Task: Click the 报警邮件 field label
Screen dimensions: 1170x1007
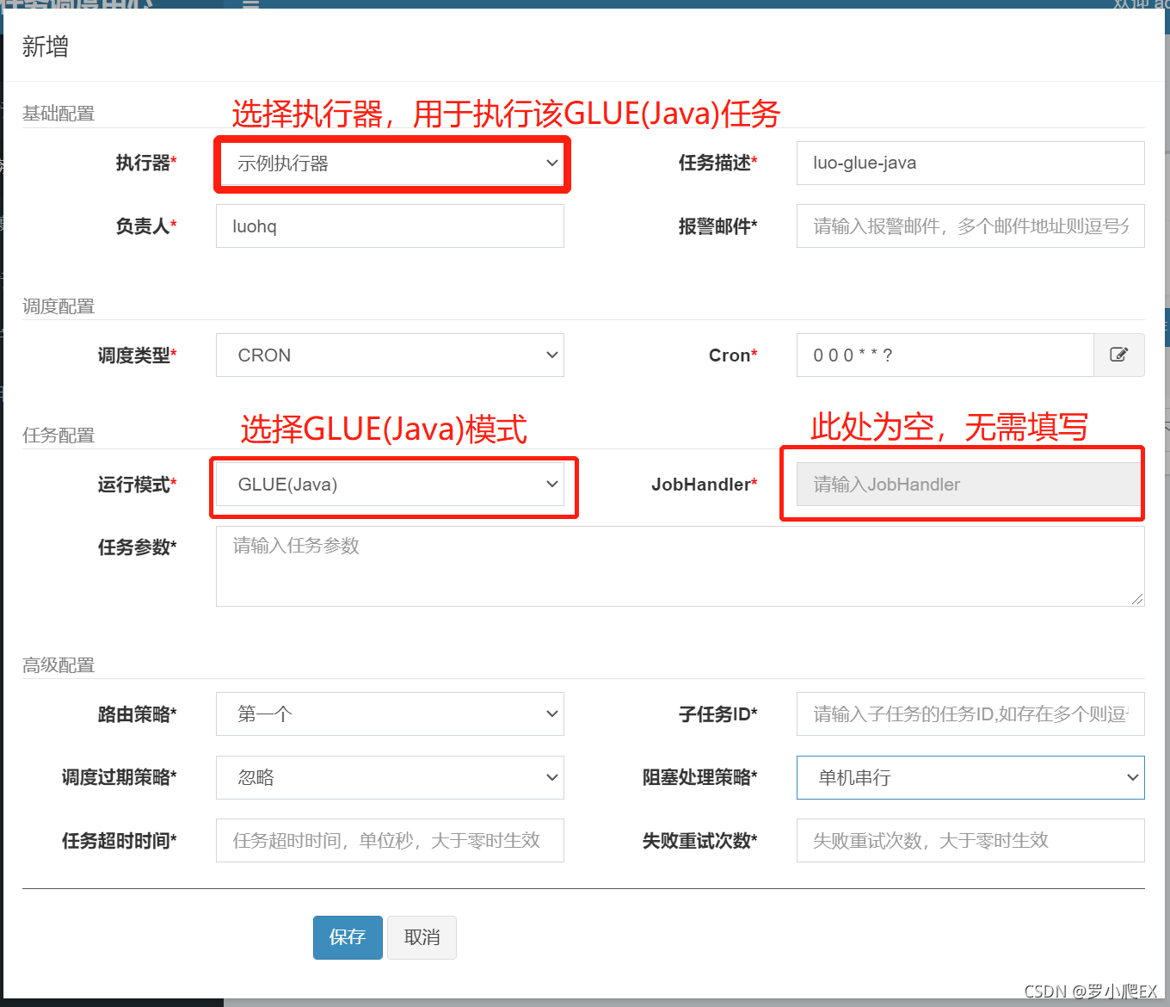Action: (718, 225)
